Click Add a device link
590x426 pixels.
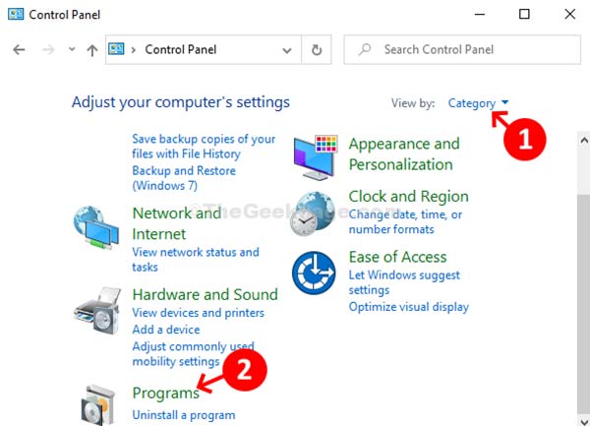[x=166, y=330]
